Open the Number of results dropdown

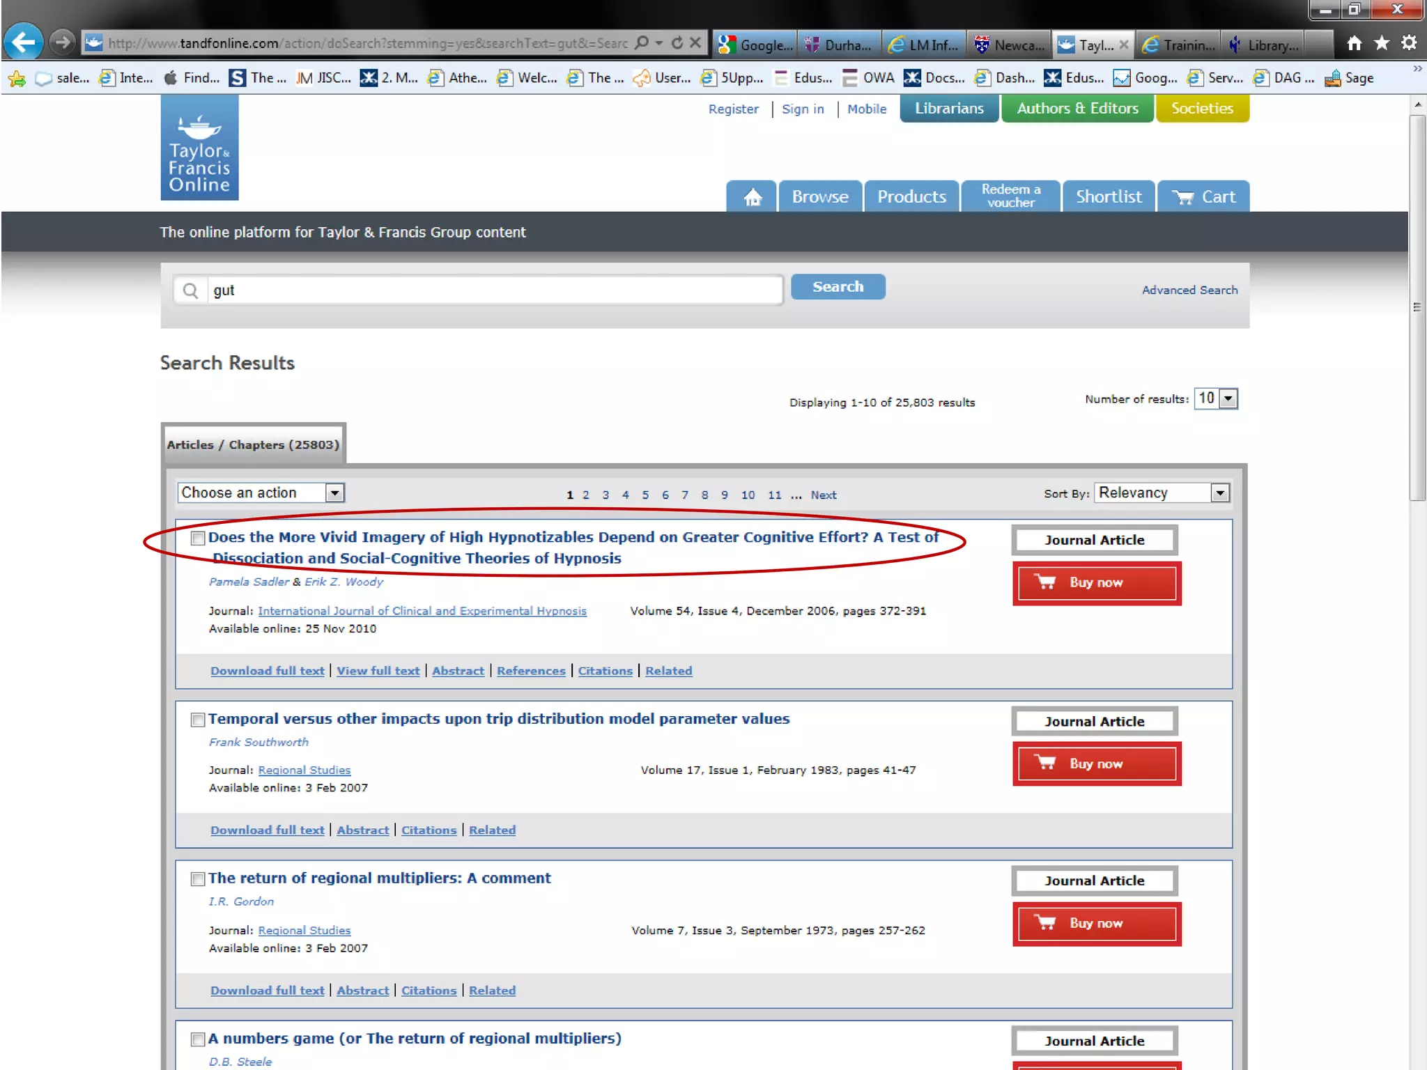point(1228,398)
